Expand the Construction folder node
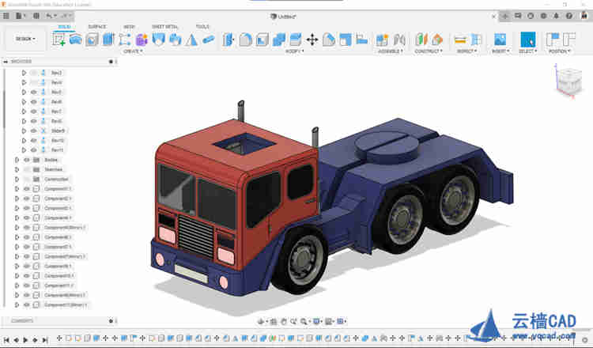This screenshot has height=348, width=593. coord(17,180)
